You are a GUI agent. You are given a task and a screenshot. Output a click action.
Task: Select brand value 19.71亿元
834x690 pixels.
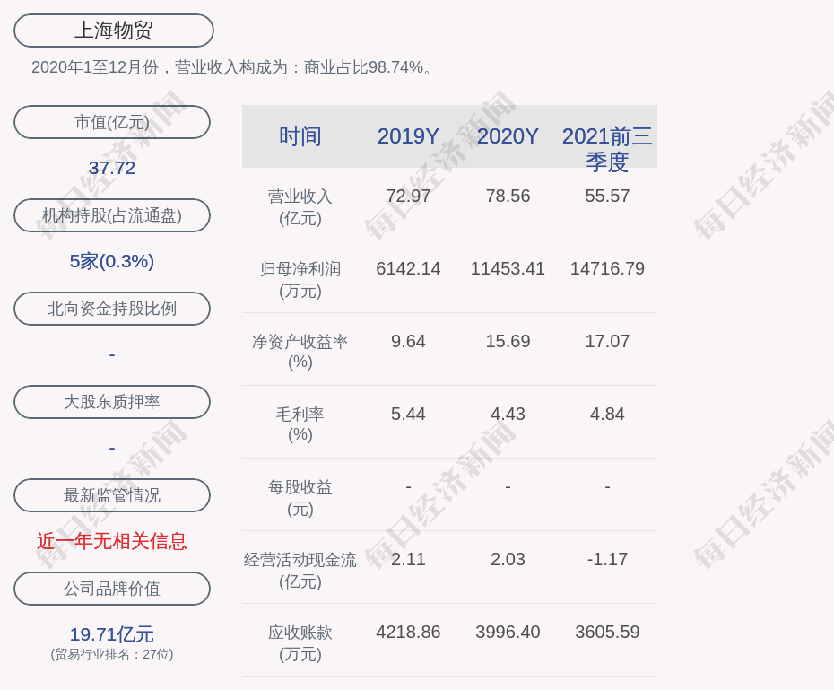click(x=112, y=634)
